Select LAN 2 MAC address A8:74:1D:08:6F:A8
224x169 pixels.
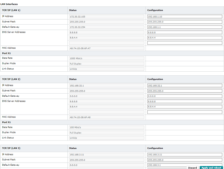pos(107,117)
